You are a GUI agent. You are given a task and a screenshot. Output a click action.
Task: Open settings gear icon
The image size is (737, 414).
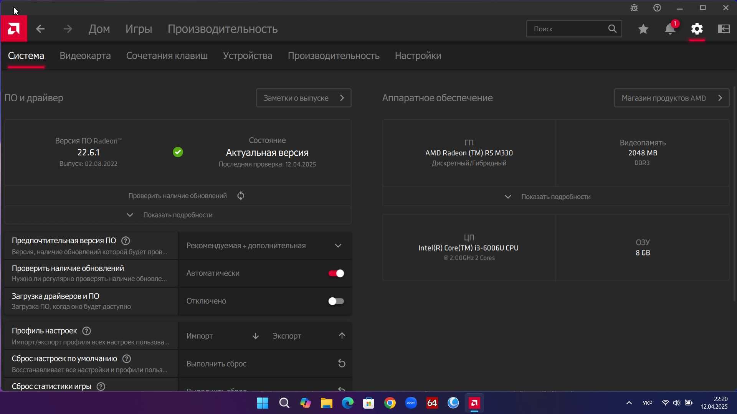(x=697, y=29)
